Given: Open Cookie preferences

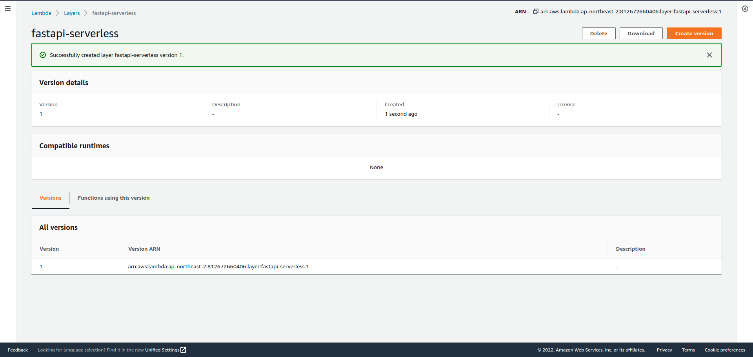Looking at the screenshot, I should pos(725,350).
